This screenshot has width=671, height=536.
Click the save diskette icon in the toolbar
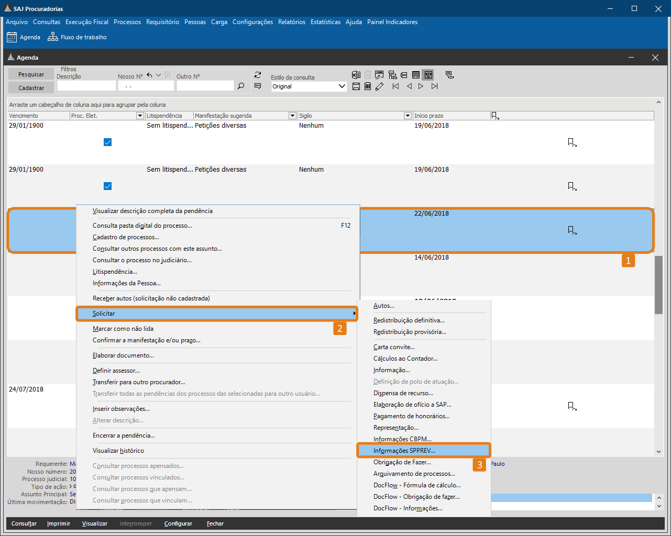coord(356,86)
